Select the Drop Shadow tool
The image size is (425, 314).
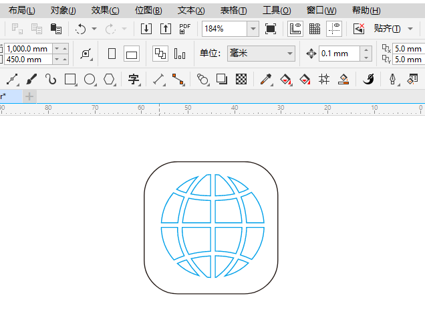point(222,79)
